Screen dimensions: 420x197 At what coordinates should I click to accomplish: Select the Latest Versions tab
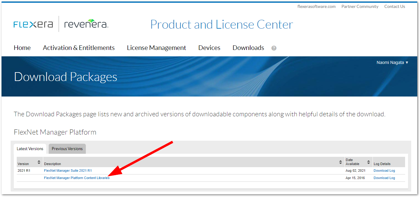[30, 149]
